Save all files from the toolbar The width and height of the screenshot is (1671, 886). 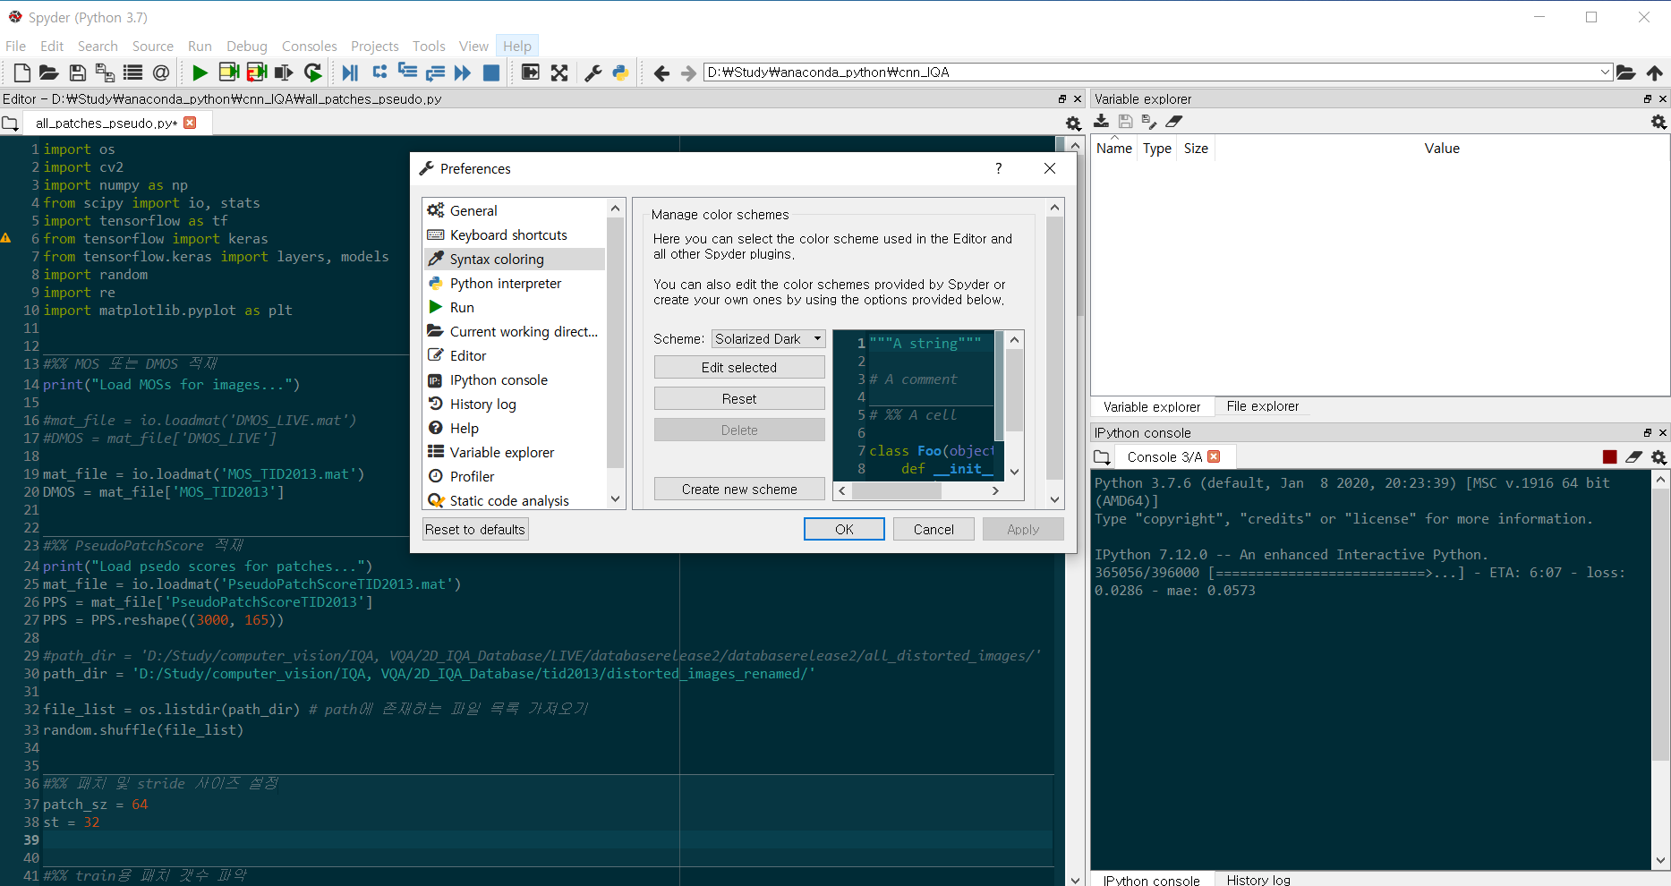pyautogui.click(x=105, y=72)
